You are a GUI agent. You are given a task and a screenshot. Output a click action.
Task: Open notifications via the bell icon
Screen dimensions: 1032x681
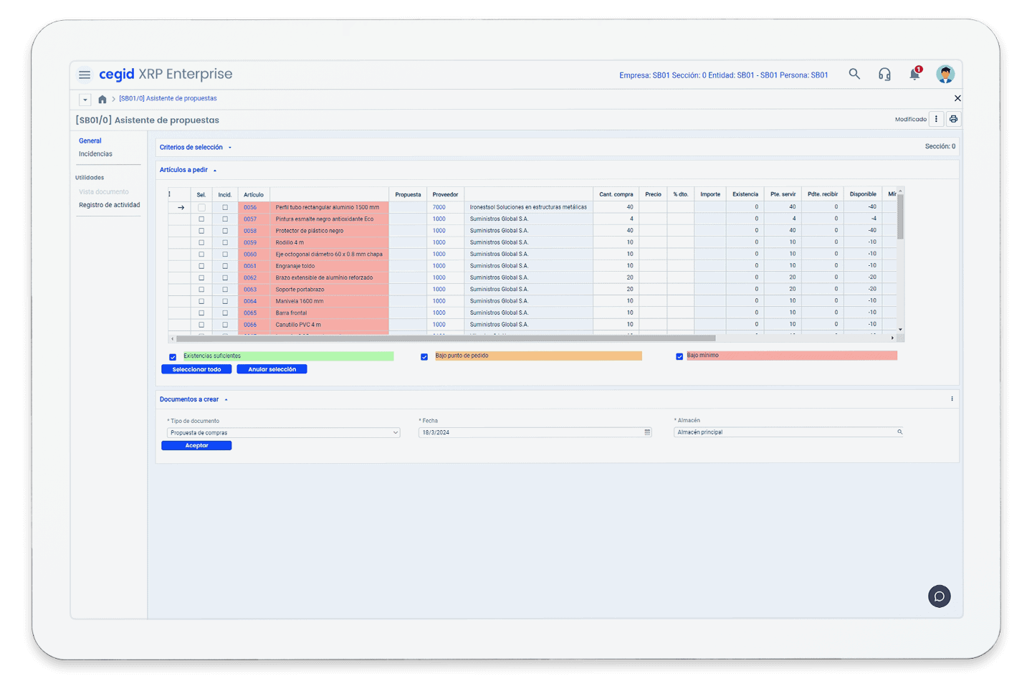coord(914,75)
